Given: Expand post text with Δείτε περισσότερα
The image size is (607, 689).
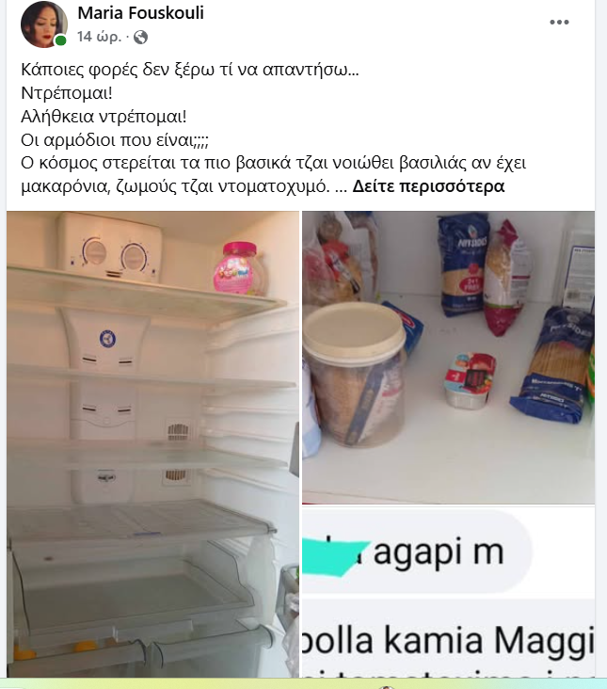Looking at the screenshot, I should point(428,186).
